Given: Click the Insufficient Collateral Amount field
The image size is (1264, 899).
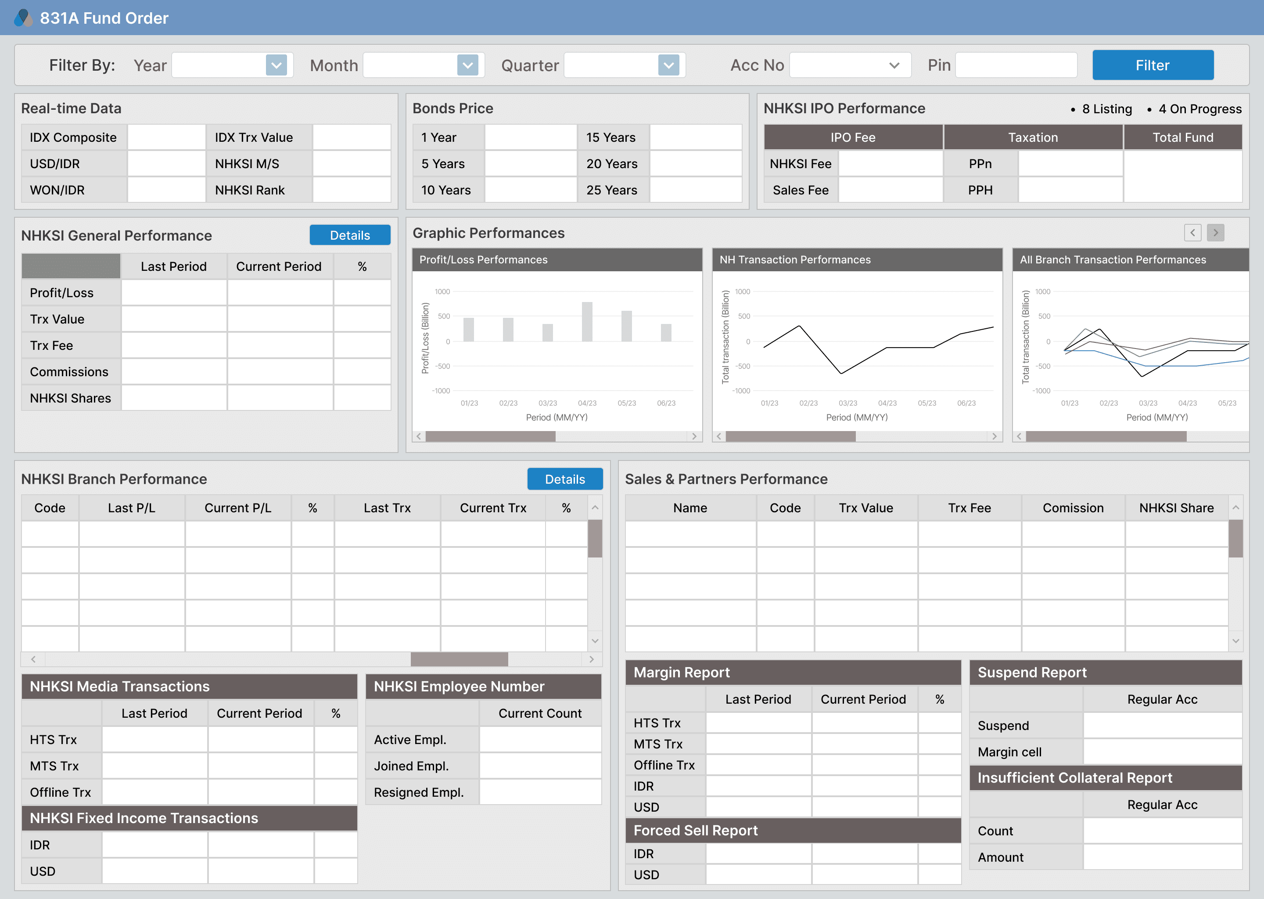Looking at the screenshot, I should pyautogui.click(x=1163, y=857).
